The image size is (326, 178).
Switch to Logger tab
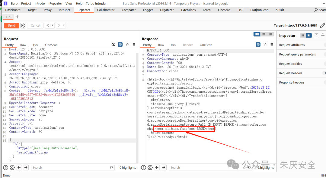tap(148, 10)
